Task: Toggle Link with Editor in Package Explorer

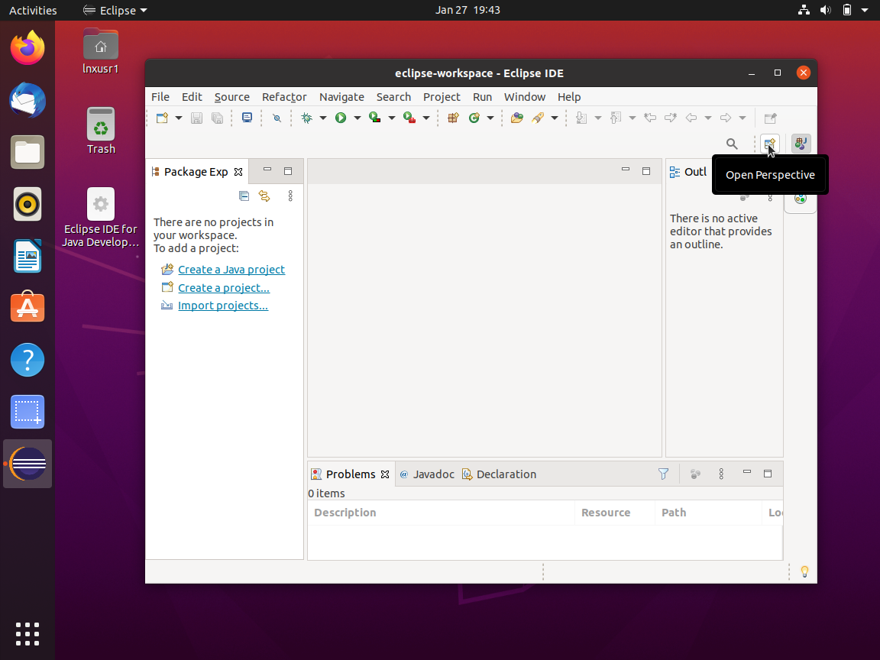Action: [x=264, y=196]
